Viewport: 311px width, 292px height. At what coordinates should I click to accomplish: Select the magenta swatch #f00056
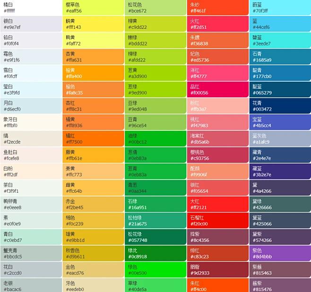tap(217, 89)
